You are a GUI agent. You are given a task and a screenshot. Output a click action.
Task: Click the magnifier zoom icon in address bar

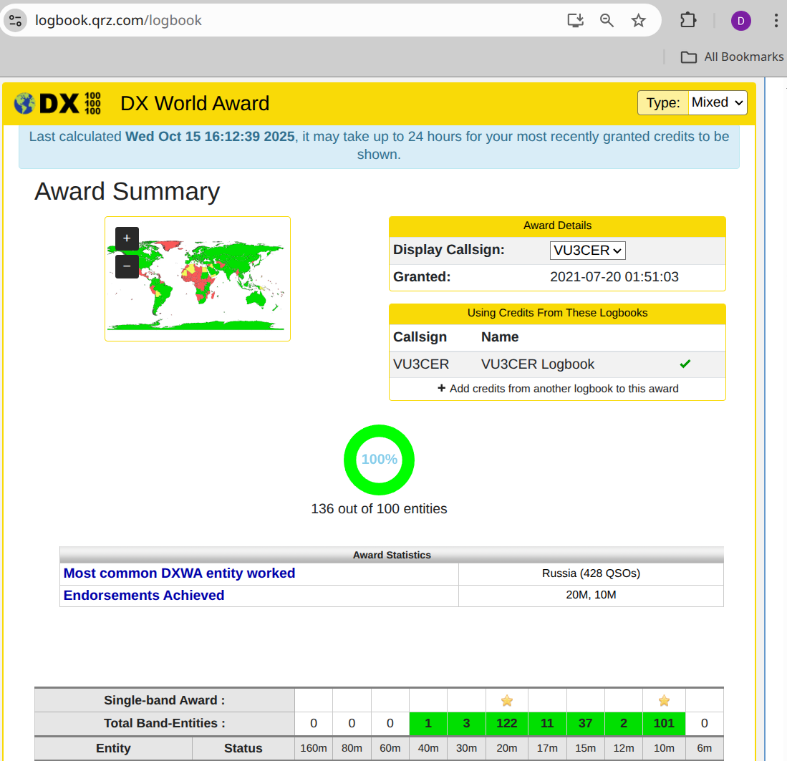[x=607, y=20]
